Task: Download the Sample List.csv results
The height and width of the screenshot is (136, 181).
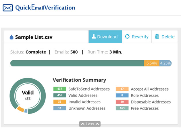Action: pyautogui.click(x=105, y=37)
